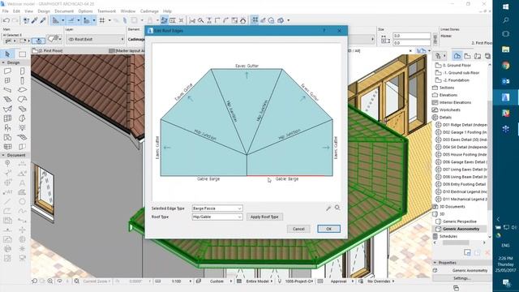Open File Explorer from the taskbar
This screenshot has height=292, width=519.
(x=505, y=49)
